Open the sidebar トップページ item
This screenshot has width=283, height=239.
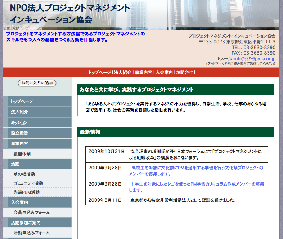point(22,101)
